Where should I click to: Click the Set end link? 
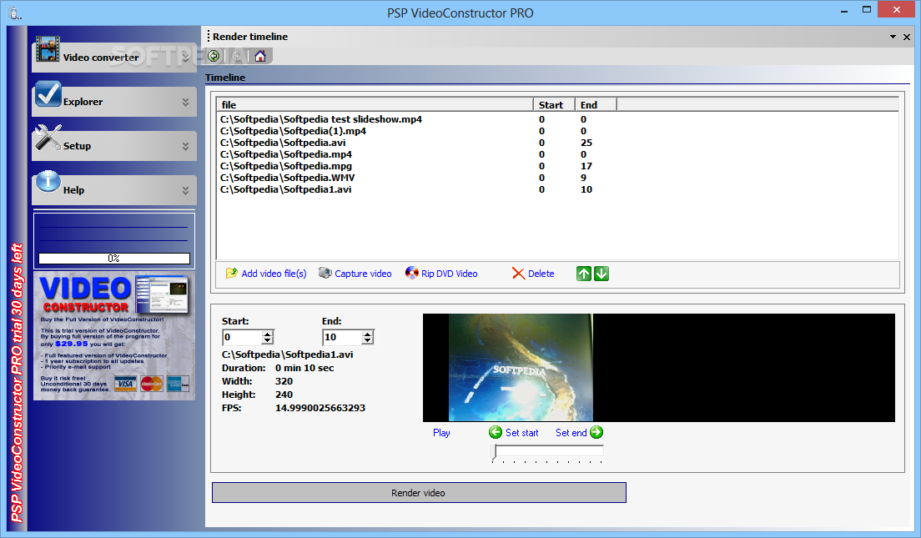click(571, 433)
